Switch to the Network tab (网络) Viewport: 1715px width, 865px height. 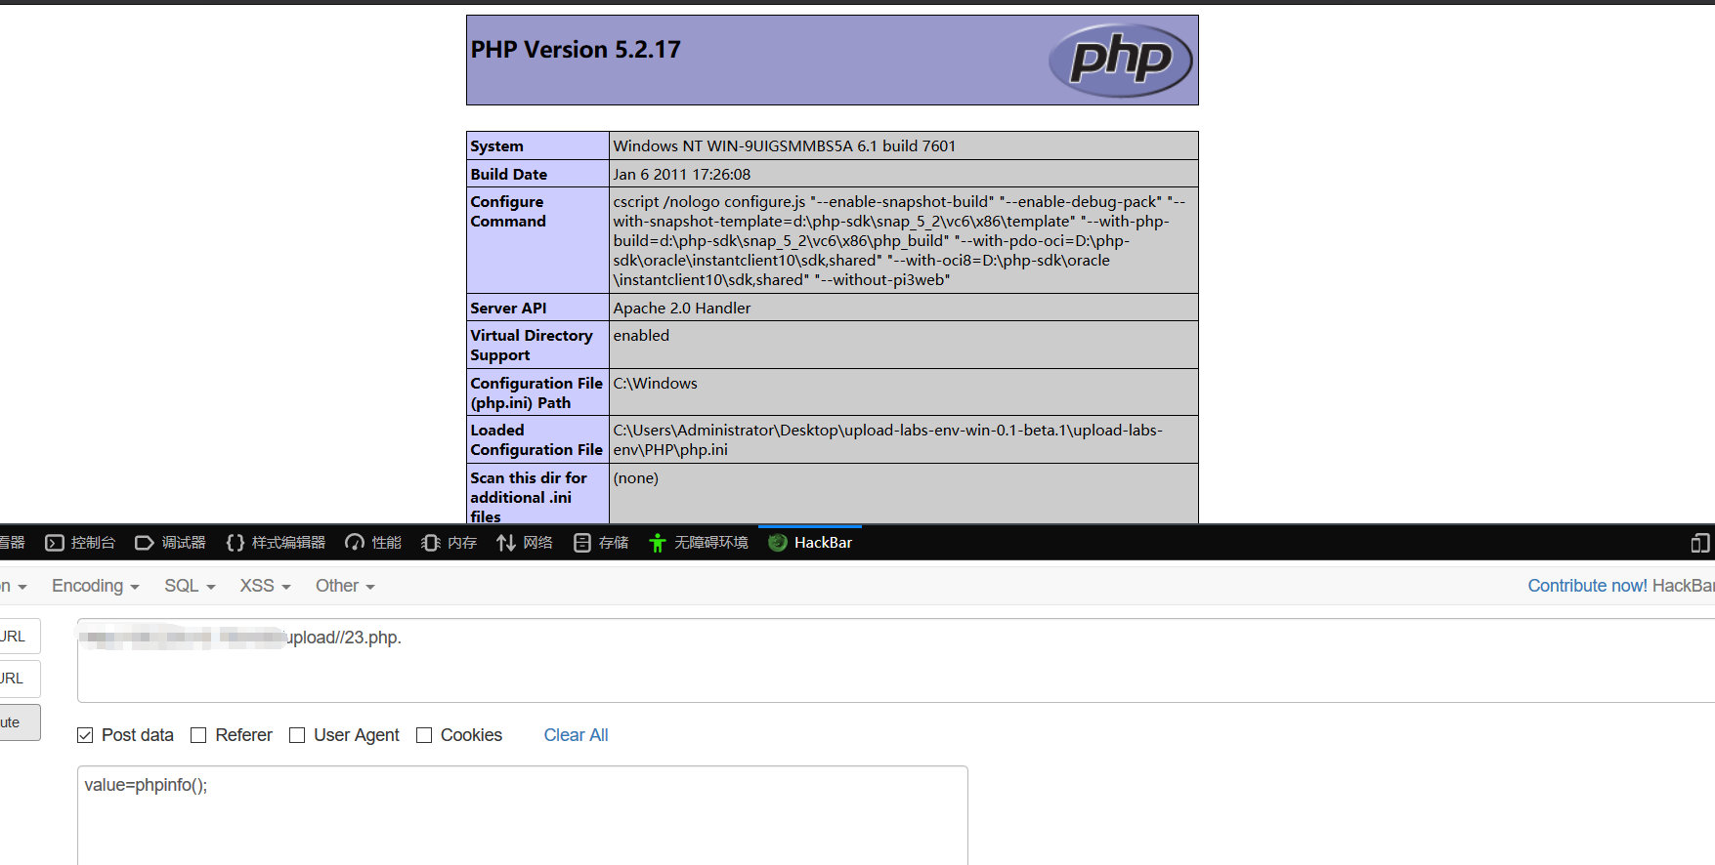(525, 543)
